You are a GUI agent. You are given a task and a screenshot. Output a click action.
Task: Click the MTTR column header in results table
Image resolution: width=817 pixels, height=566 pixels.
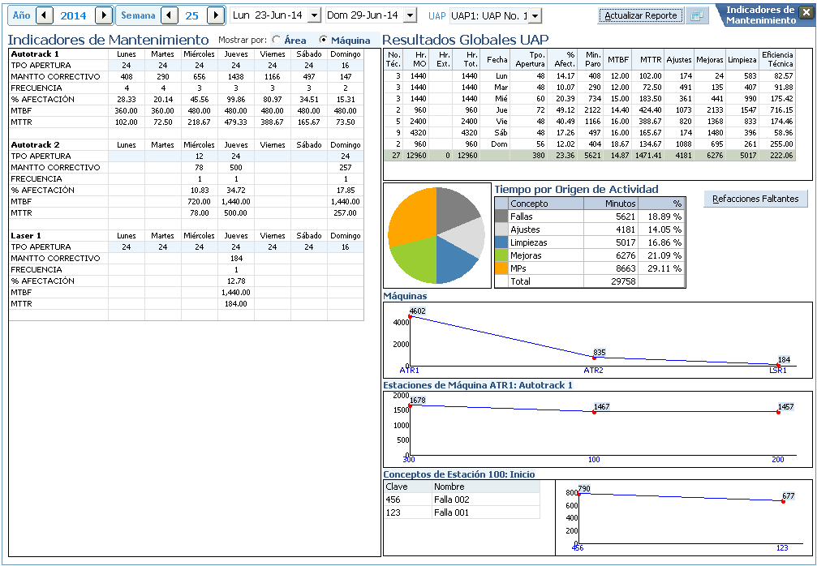(651, 59)
